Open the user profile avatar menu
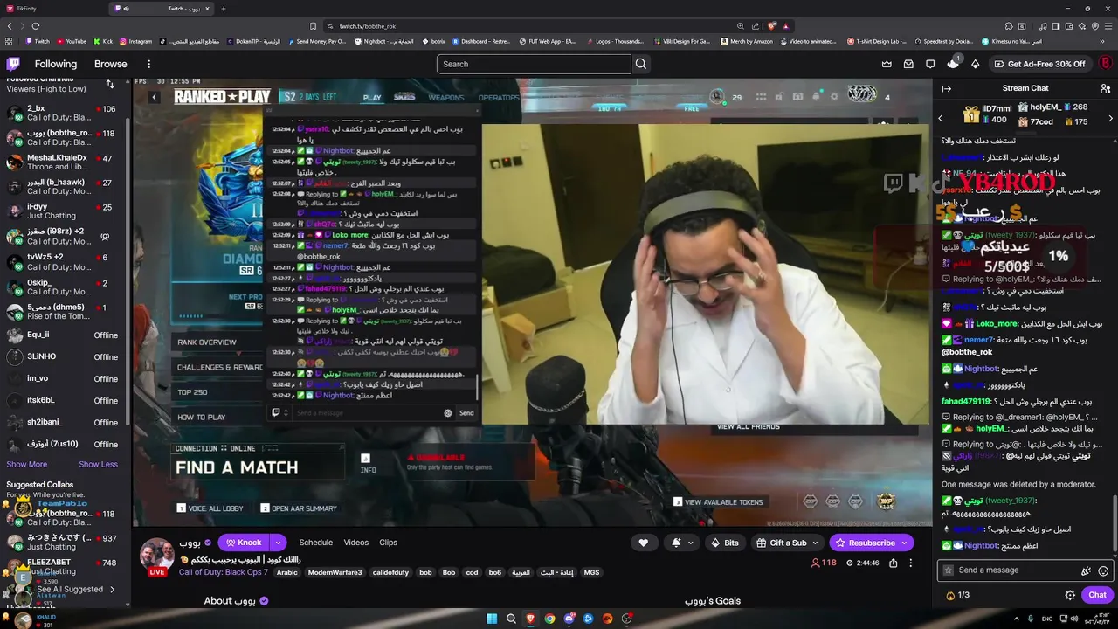Viewport: 1118px width, 629px height. [1106, 64]
